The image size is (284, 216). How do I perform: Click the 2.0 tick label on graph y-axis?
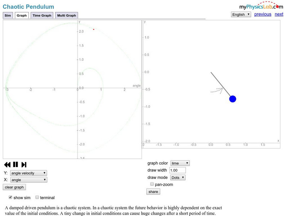[81, 31]
